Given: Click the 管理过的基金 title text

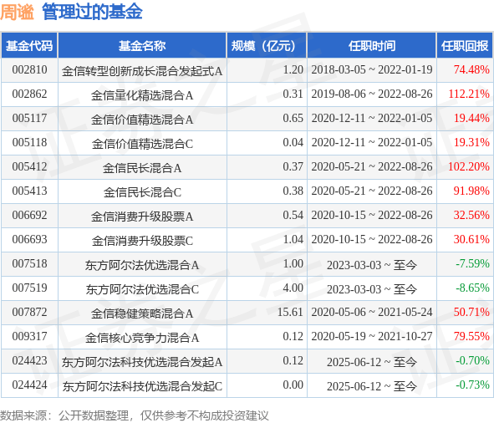Looking at the screenshot, I should pos(92,12).
